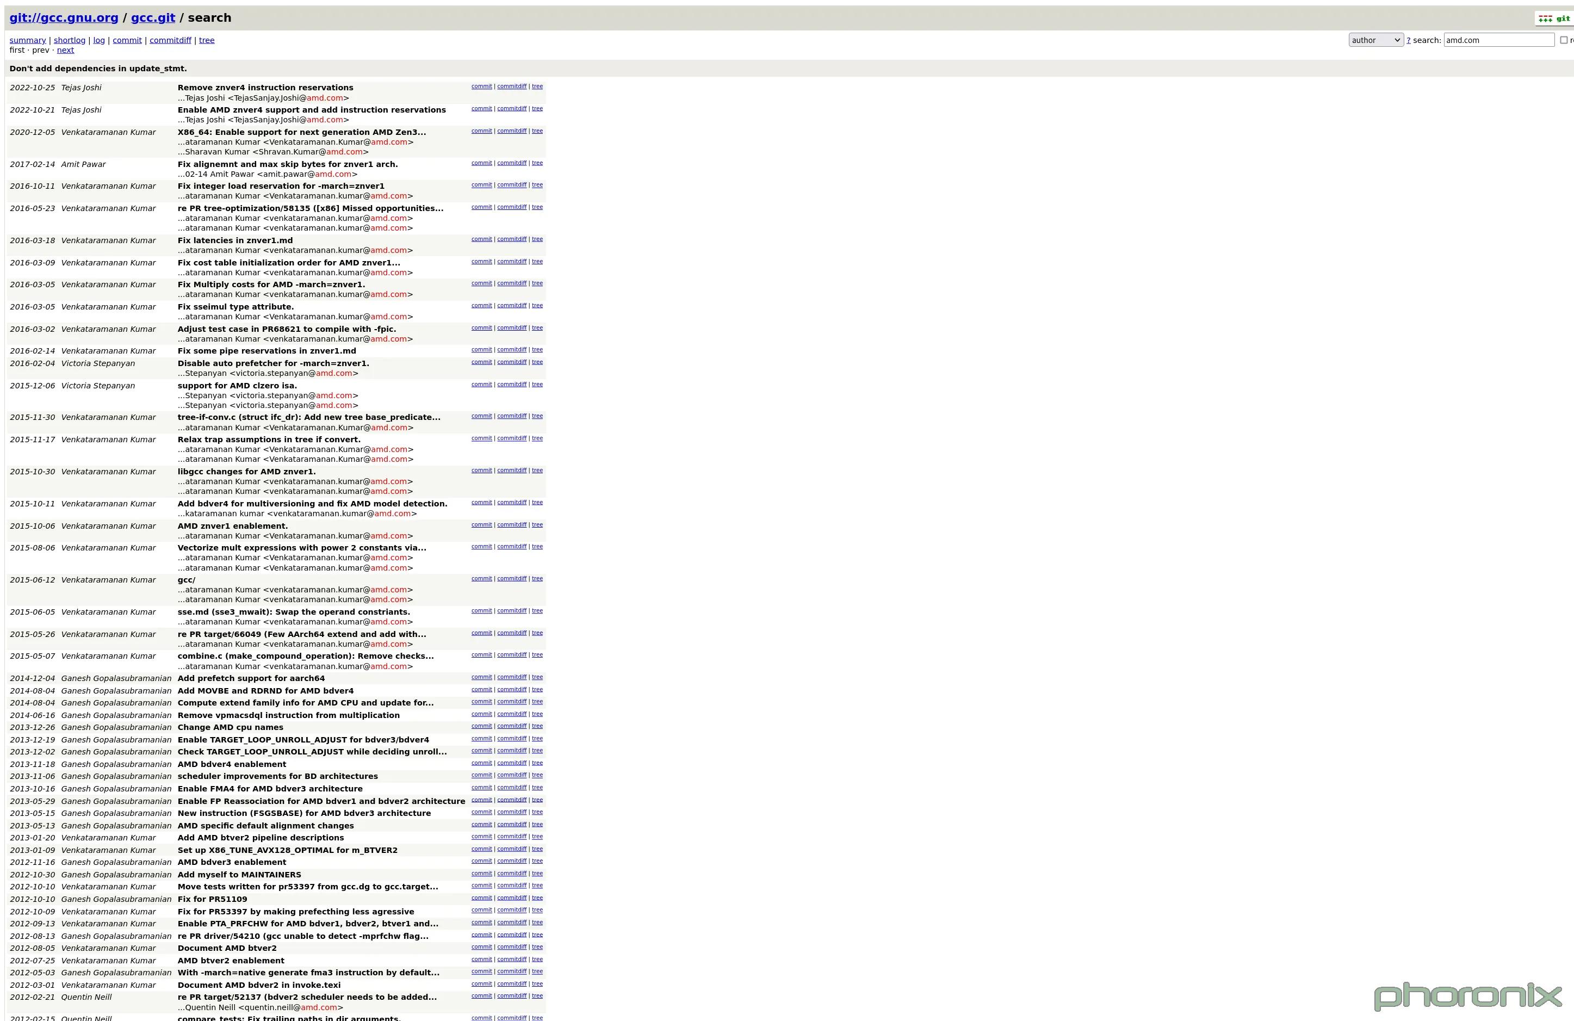Click commit link for 'Document AMD btver2' row
Screen dimensions: 1574x1021
tap(481, 948)
